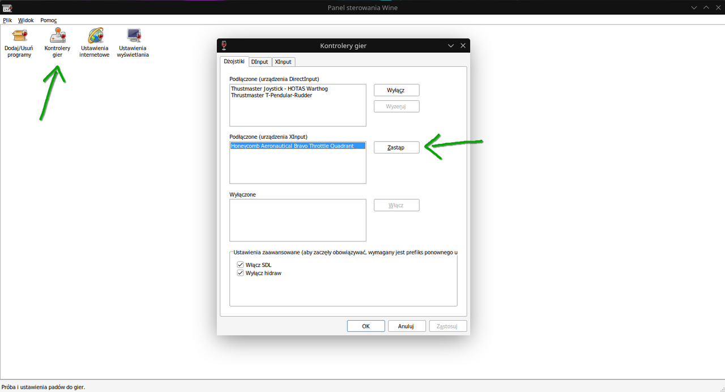Open the Widok menu
725x392 pixels.
26,20
